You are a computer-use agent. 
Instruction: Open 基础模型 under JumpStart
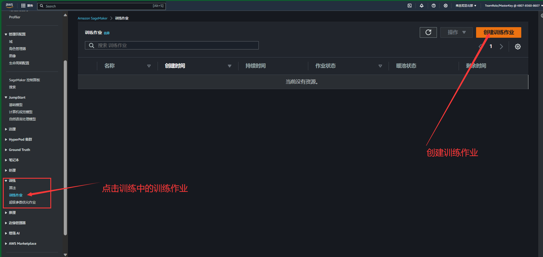click(16, 105)
